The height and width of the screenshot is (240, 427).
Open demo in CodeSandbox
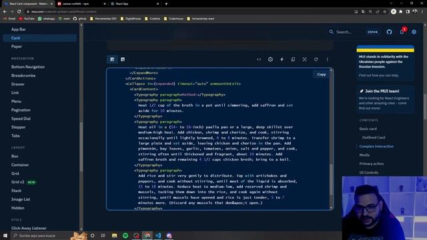(x=270, y=59)
